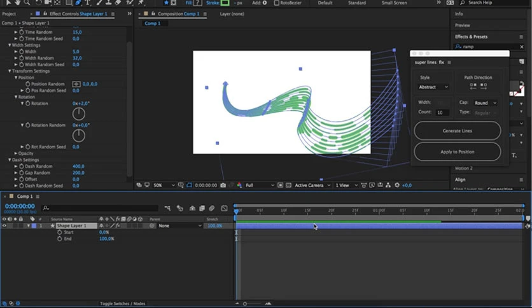Open the Preview panel
The height and width of the screenshot is (308, 532).
click(x=463, y=25)
